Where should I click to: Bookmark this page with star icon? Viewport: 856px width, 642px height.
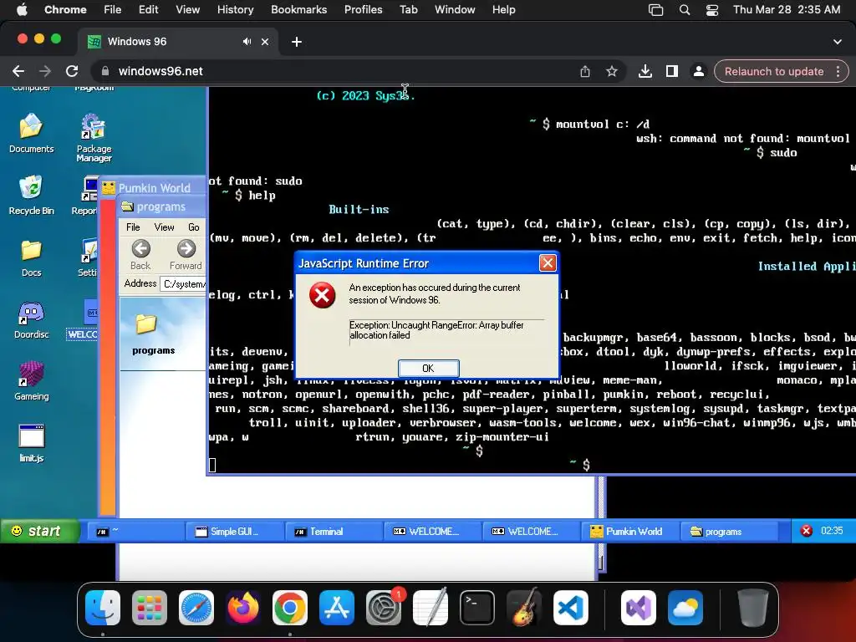611,71
